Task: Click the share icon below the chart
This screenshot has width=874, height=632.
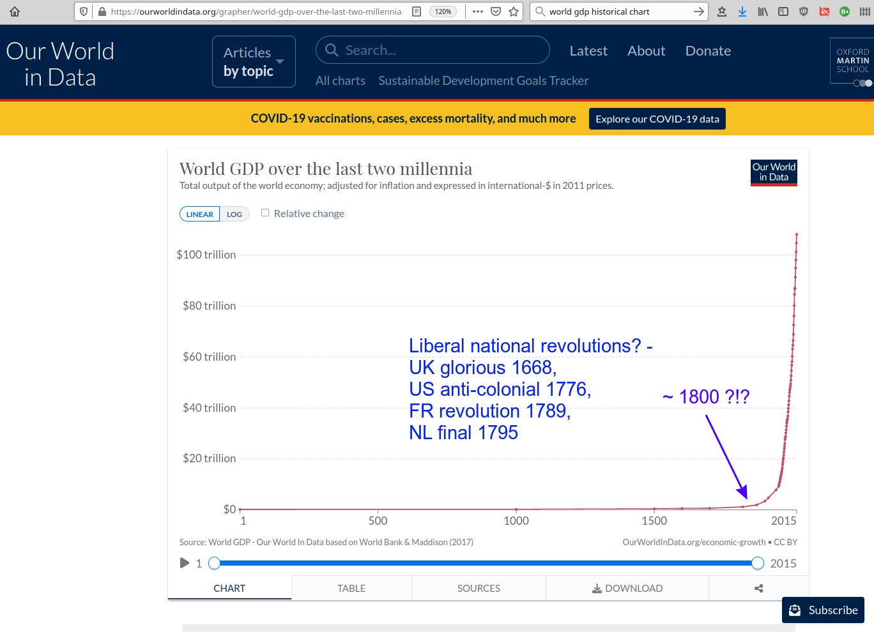Action: [758, 588]
